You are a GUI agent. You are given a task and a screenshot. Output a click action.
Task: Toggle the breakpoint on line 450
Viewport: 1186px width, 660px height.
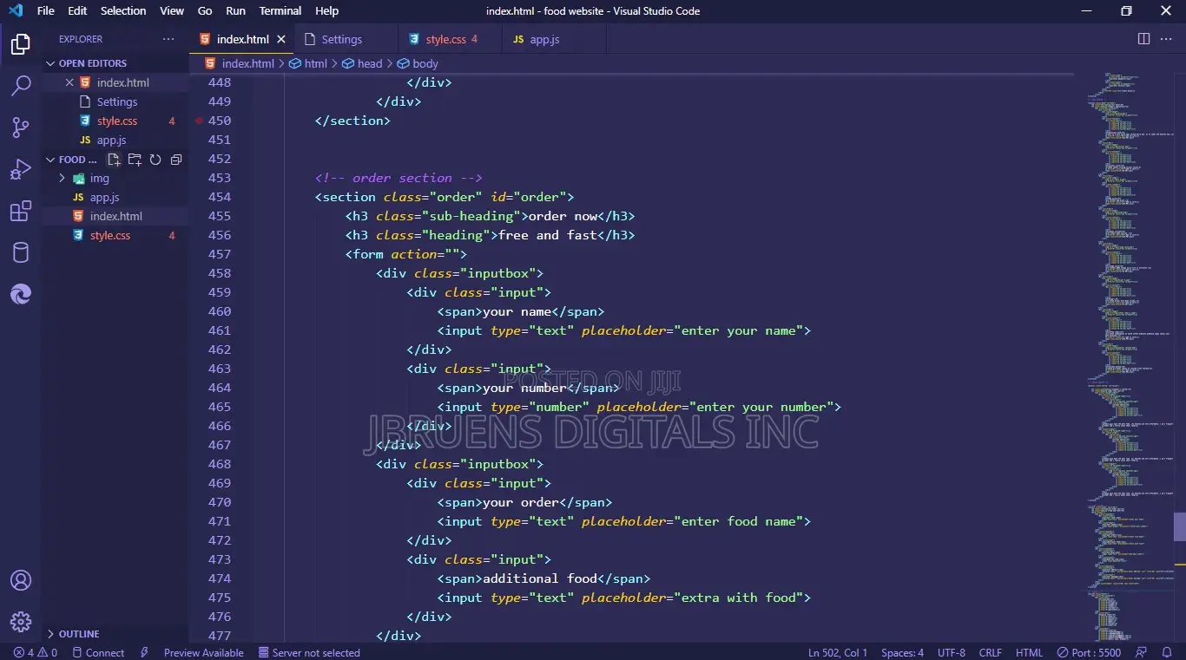[199, 121]
